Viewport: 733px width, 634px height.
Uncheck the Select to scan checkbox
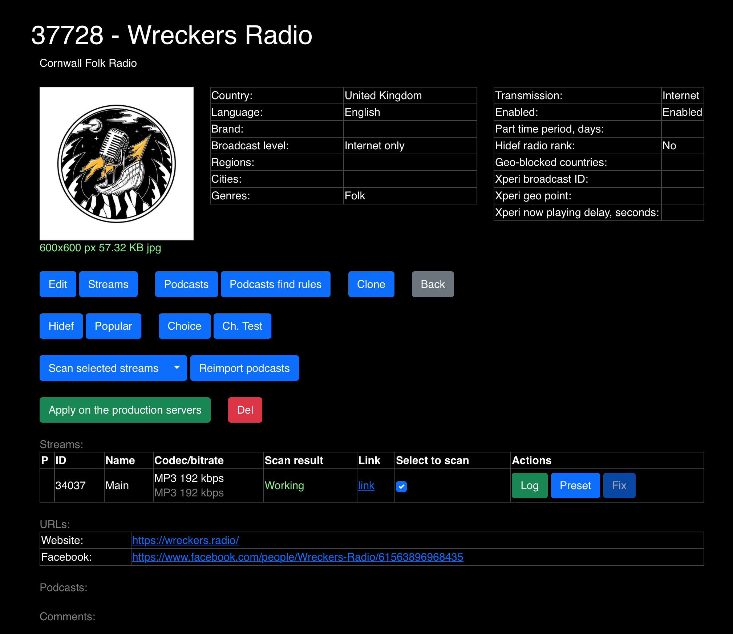[401, 486]
